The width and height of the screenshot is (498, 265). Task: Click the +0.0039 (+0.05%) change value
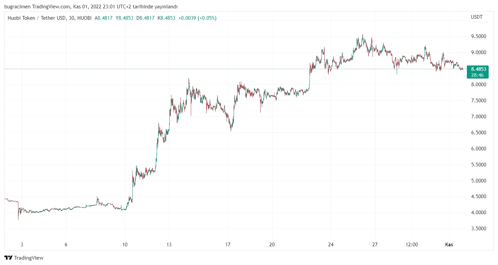[197, 18]
